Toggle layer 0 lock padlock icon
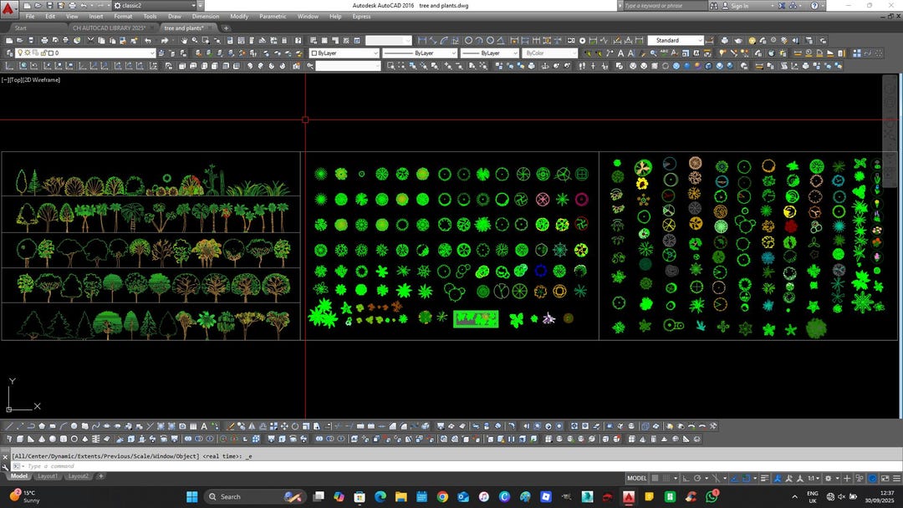 click(43, 53)
